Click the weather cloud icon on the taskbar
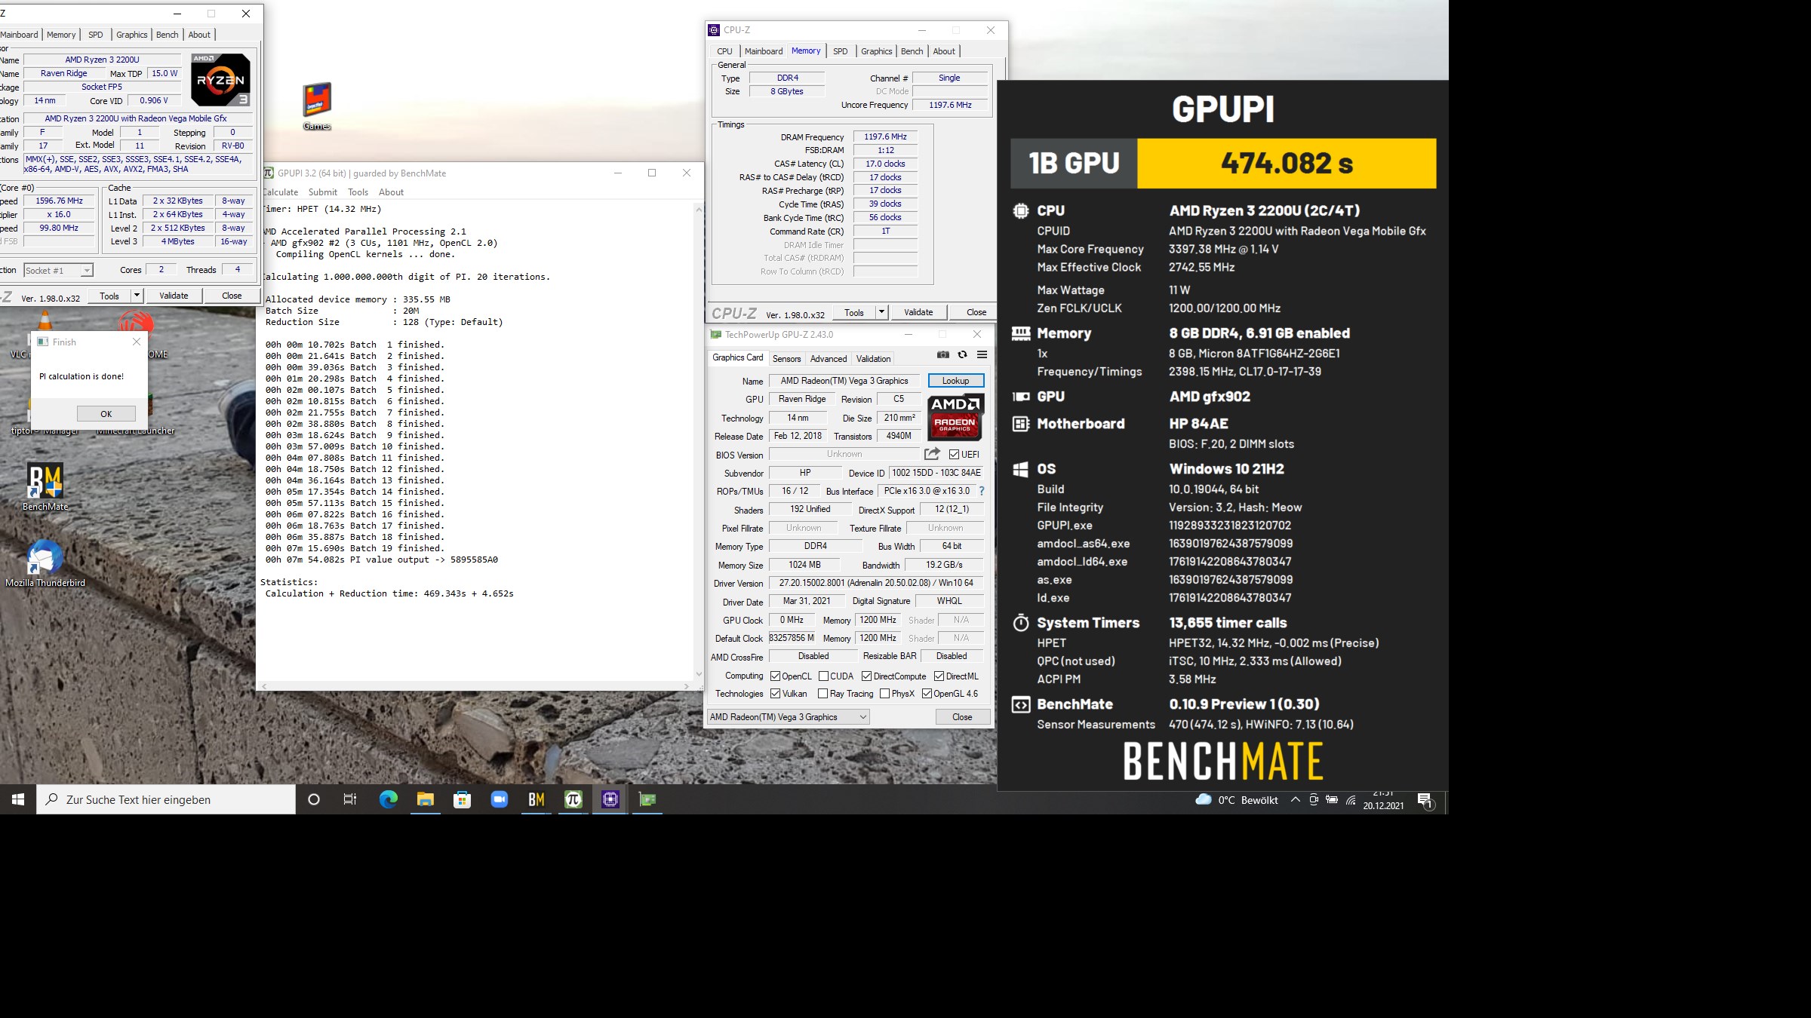This screenshot has width=1811, height=1018. click(x=1204, y=799)
